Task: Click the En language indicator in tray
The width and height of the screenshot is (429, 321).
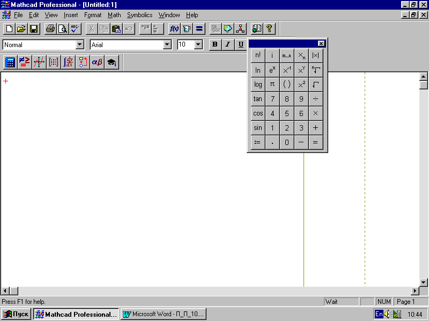Action: (379, 314)
